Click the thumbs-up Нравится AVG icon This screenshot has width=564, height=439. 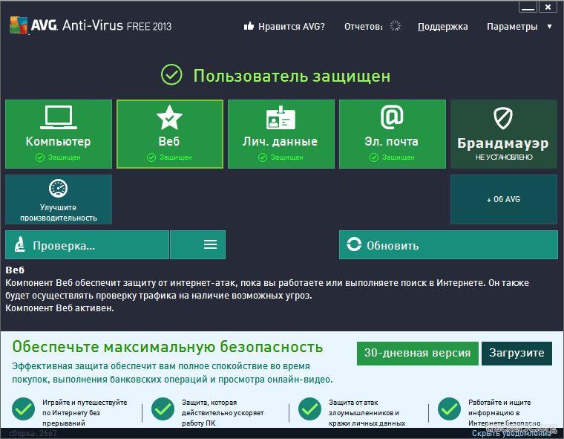[249, 27]
